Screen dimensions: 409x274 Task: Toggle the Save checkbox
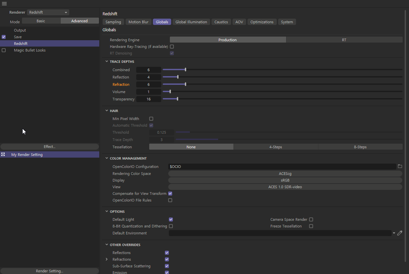4,37
